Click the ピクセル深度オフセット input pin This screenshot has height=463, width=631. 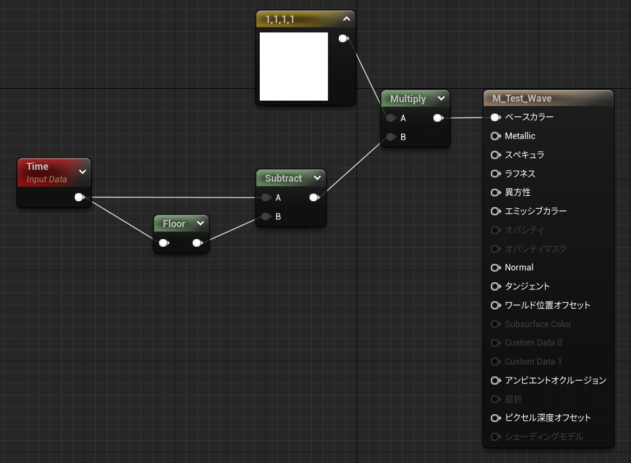[x=496, y=418]
